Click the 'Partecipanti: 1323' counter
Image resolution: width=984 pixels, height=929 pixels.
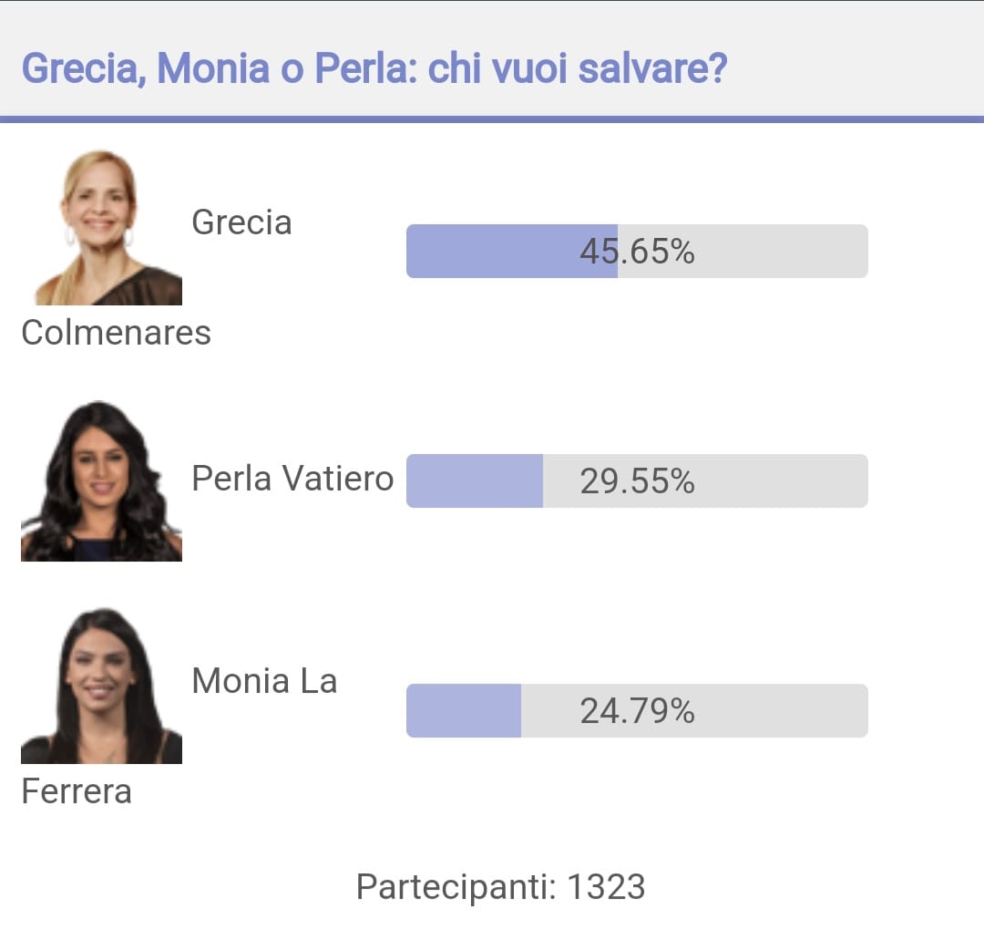pyautogui.click(x=501, y=887)
